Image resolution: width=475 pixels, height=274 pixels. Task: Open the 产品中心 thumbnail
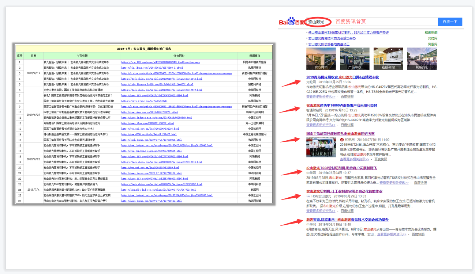[x=355, y=58]
